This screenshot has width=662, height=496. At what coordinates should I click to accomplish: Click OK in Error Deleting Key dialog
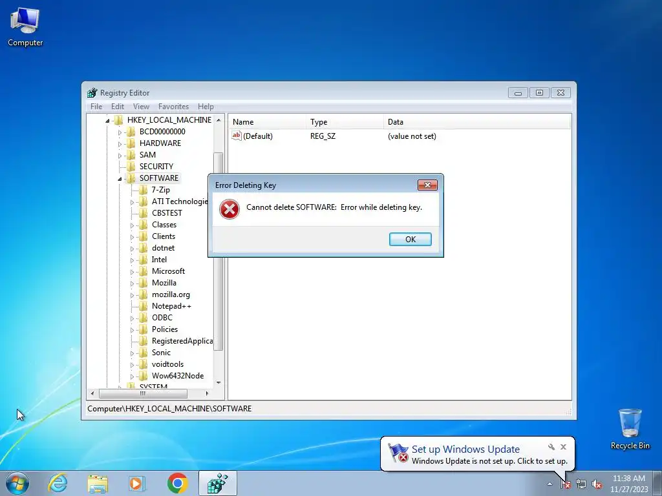coord(410,239)
